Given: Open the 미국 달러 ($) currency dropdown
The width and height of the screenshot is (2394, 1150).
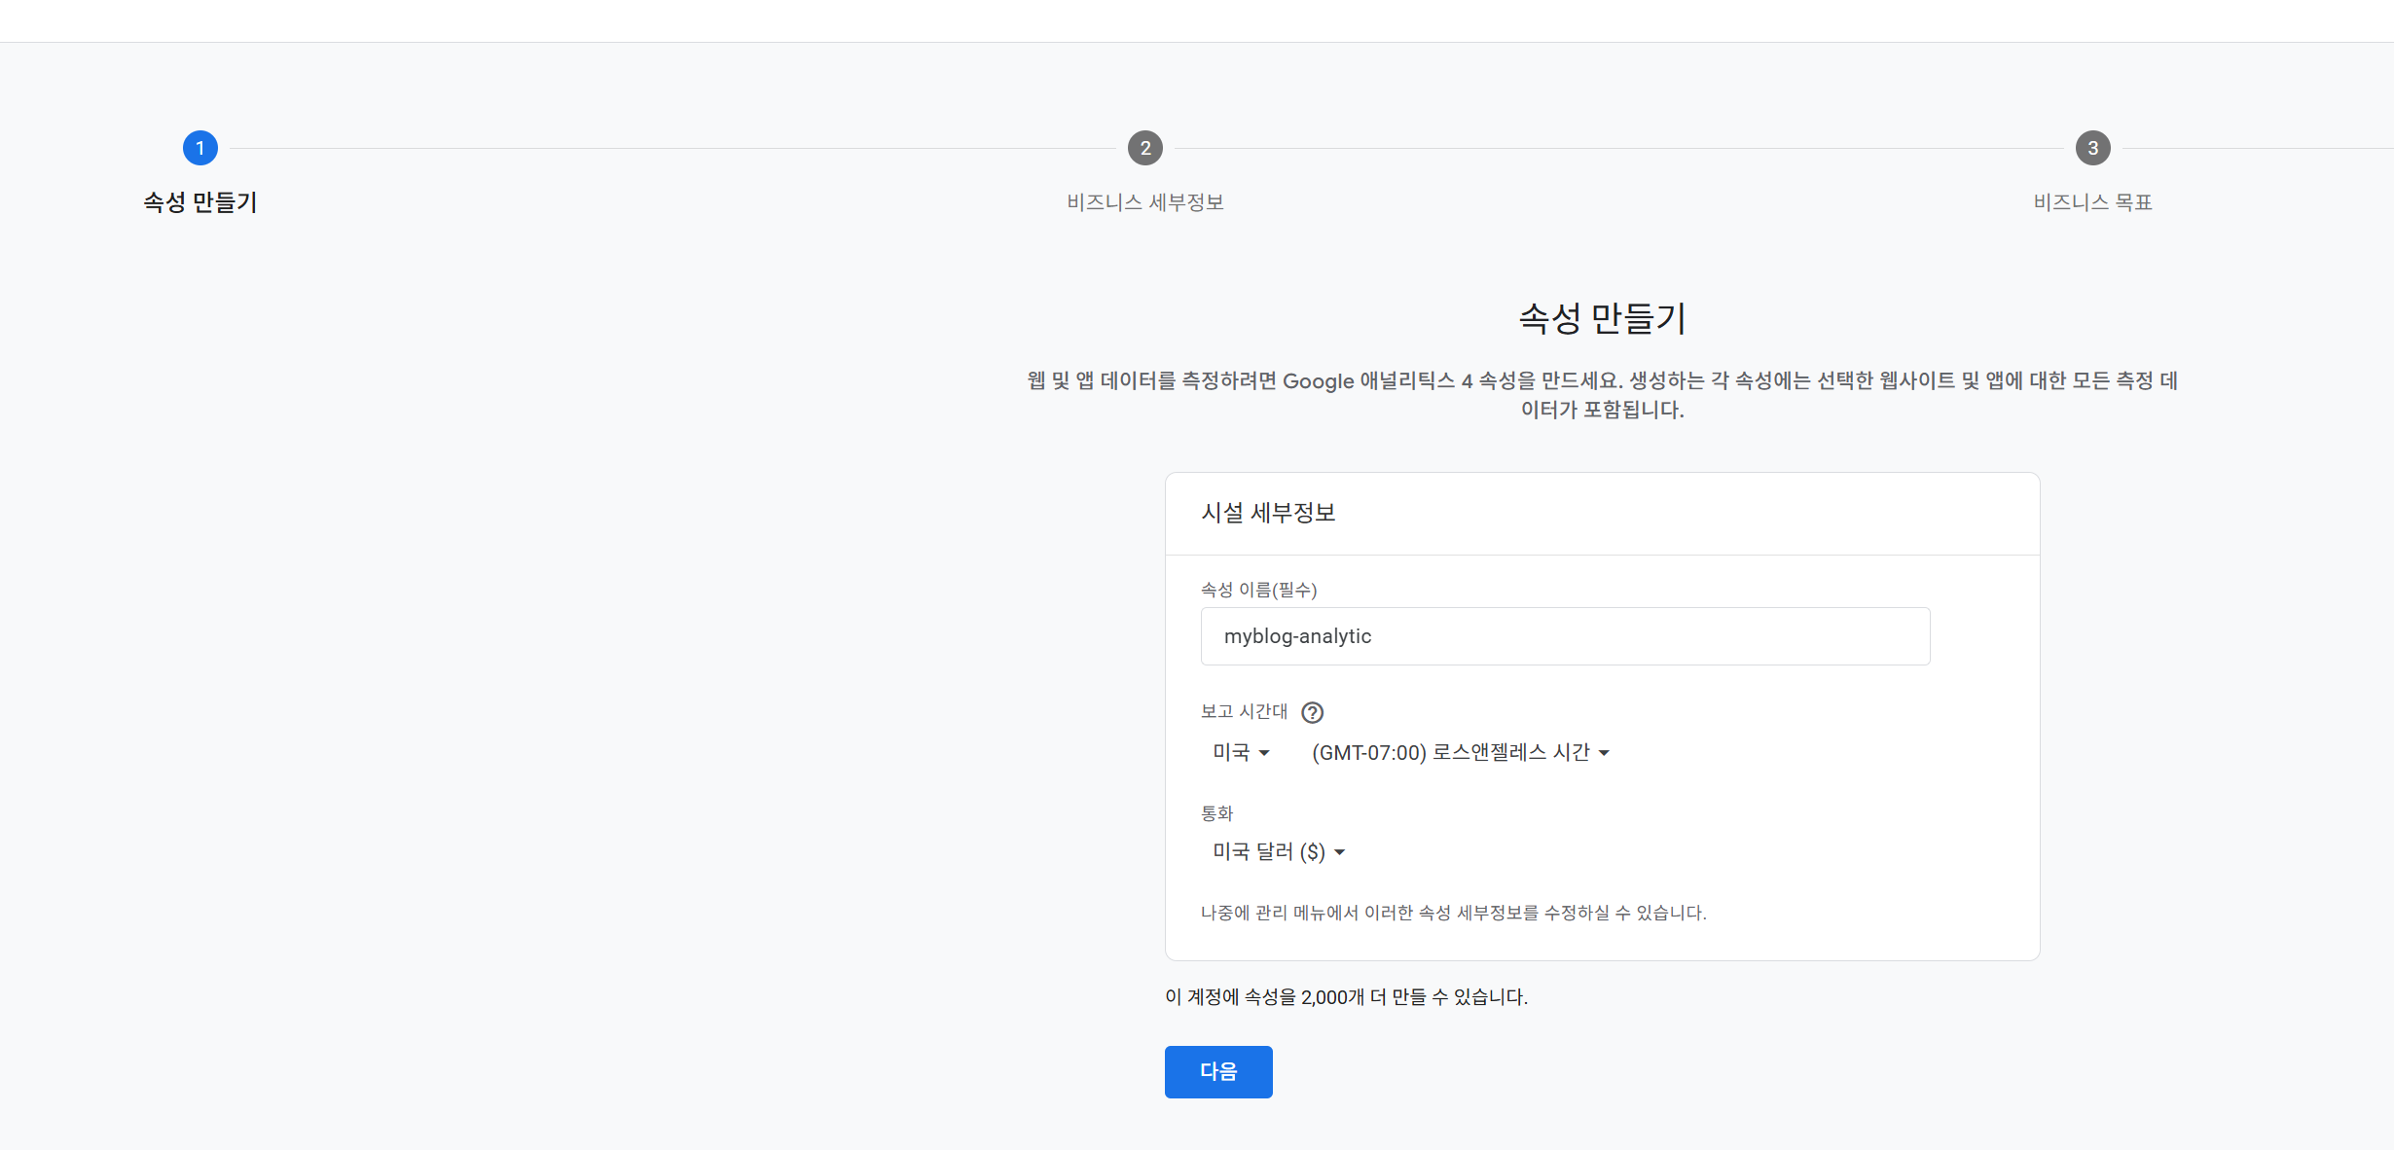Looking at the screenshot, I should [x=1278, y=852].
